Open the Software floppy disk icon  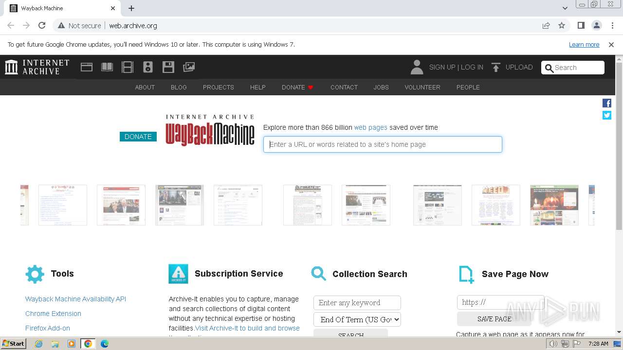(x=168, y=67)
